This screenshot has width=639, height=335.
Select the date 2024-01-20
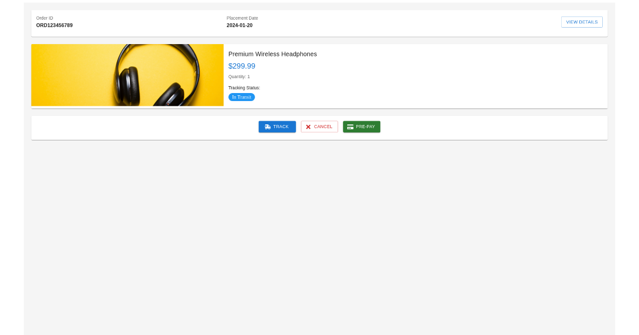[x=240, y=26]
